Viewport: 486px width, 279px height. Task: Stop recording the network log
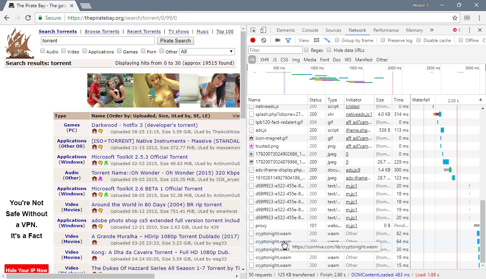click(253, 40)
